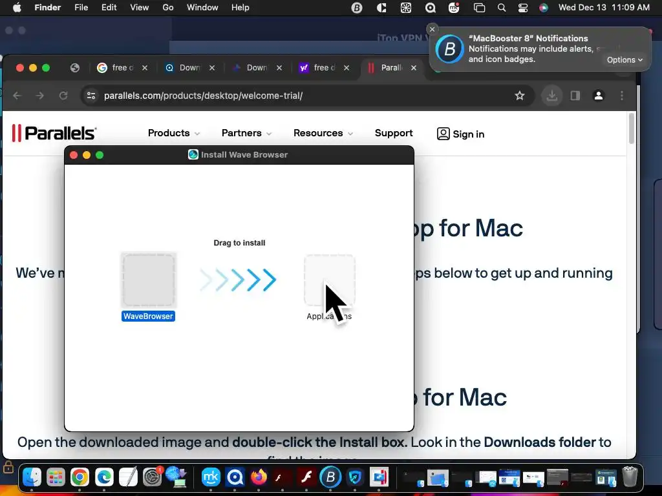Open notification Options dropdown
662x496 pixels.
point(625,60)
